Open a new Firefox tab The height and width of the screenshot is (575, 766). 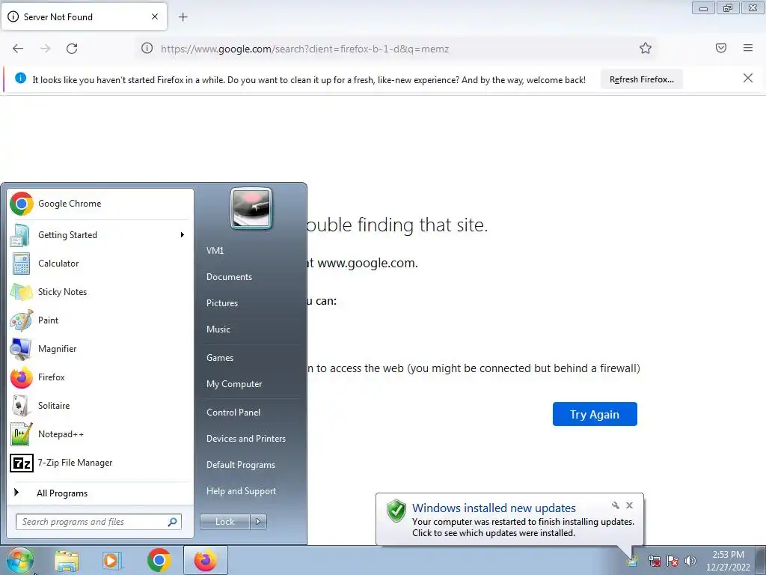(183, 17)
